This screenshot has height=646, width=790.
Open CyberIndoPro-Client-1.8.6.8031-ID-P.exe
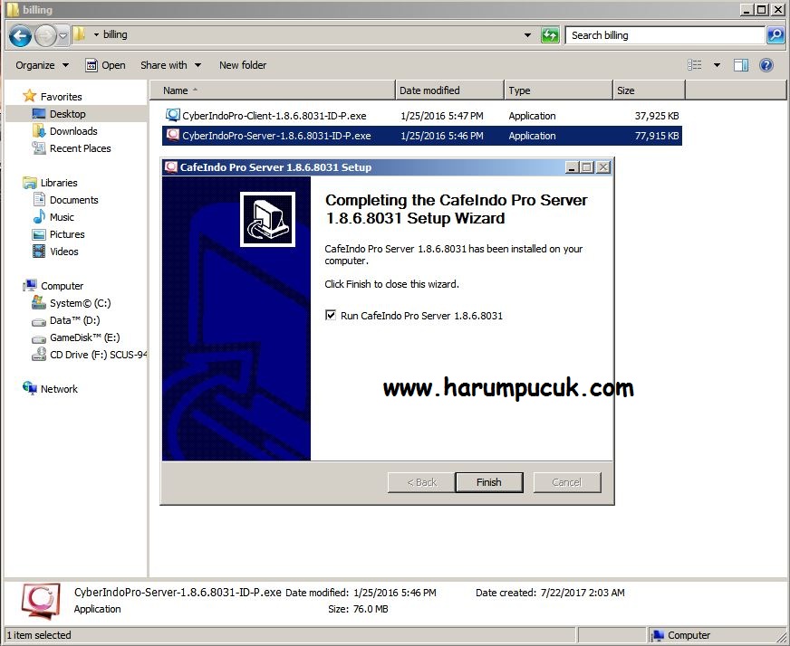tap(272, 115)
